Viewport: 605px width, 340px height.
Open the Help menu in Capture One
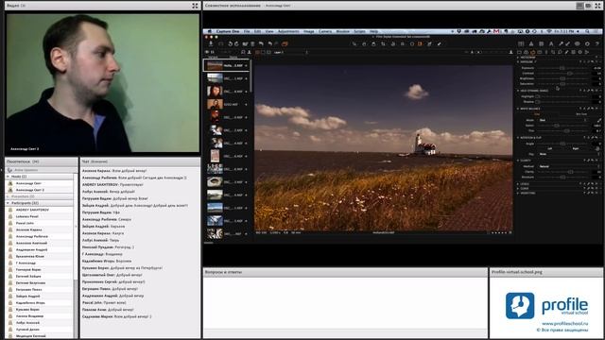point(374,31)
